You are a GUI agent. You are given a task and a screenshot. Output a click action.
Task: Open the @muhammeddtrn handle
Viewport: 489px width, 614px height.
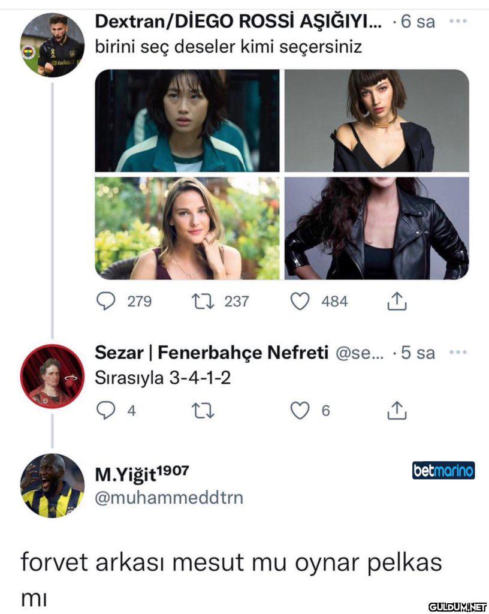(169, 498)
